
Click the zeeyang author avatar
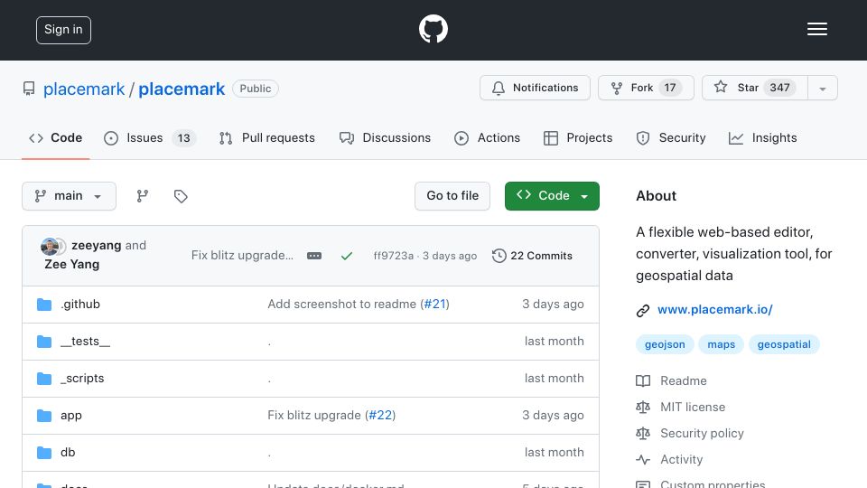[50, 246]
